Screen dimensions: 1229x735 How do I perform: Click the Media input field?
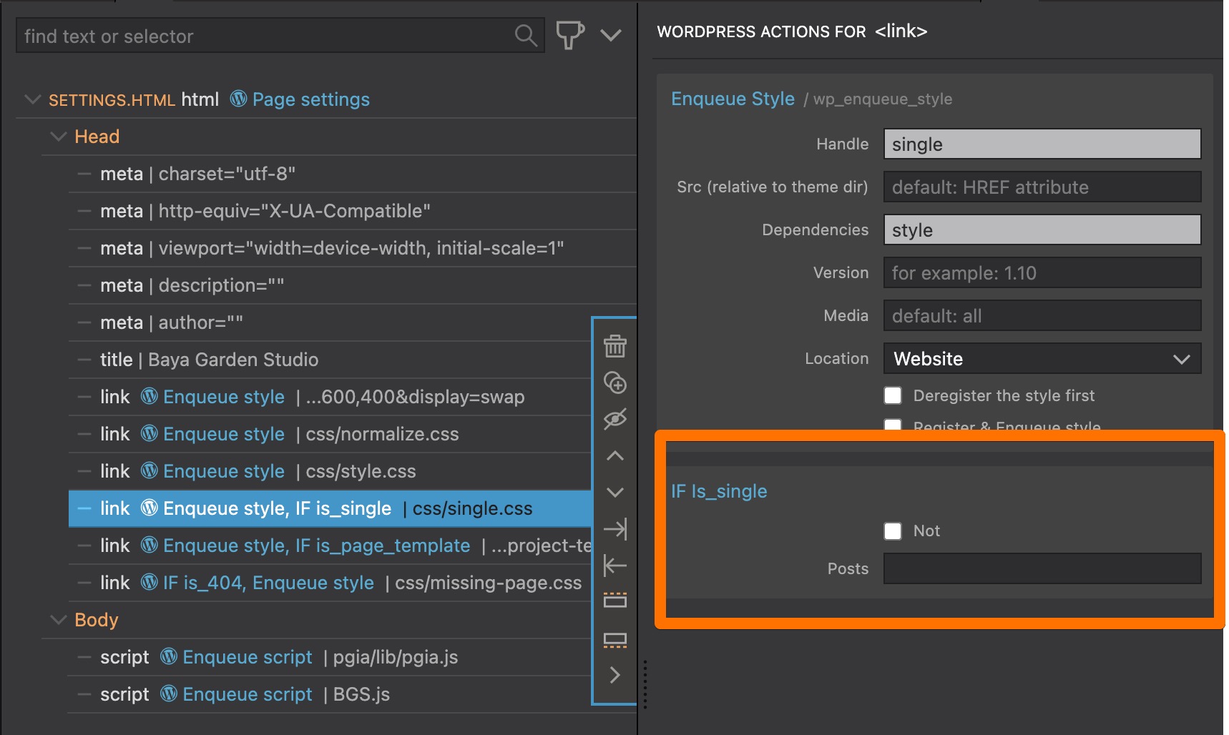(1042, 315)
